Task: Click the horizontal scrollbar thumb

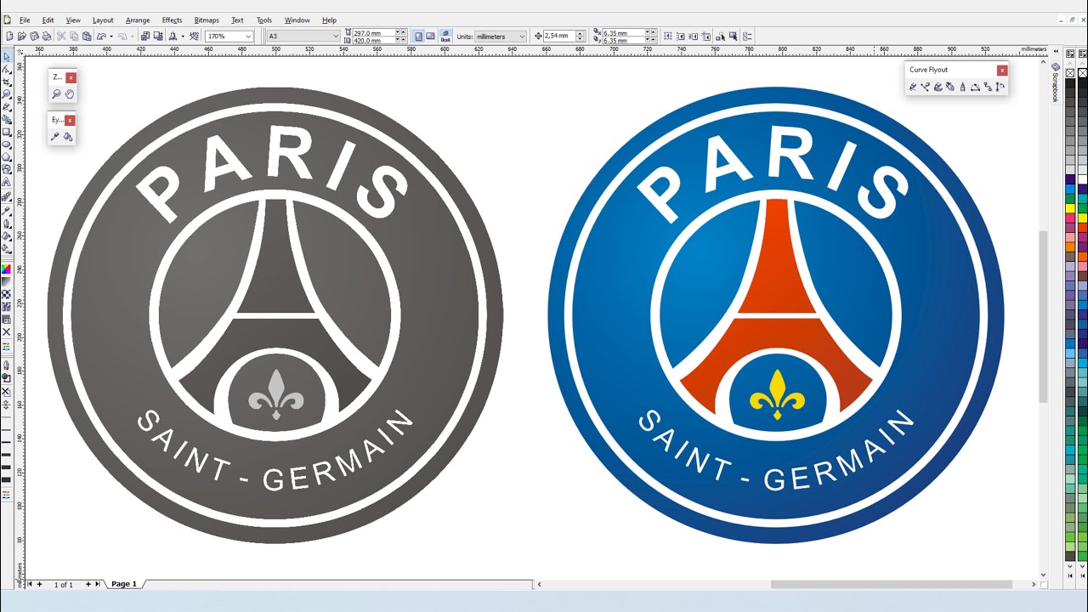Action: click(892, 584)
